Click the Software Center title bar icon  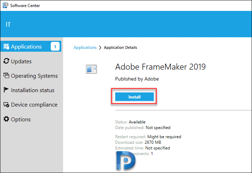6,5
